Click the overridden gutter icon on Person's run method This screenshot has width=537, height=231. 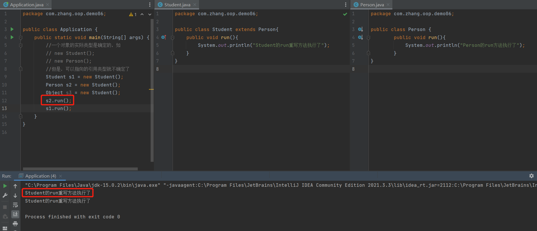pyautogui.click(x=360, y=37)
